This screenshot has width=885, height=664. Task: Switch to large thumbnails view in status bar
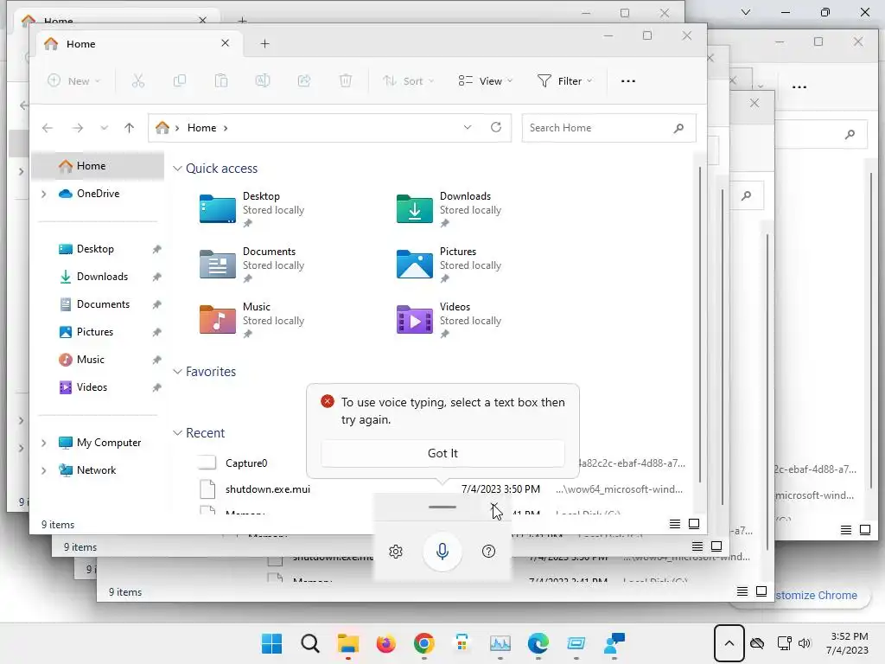click(694, 524)
